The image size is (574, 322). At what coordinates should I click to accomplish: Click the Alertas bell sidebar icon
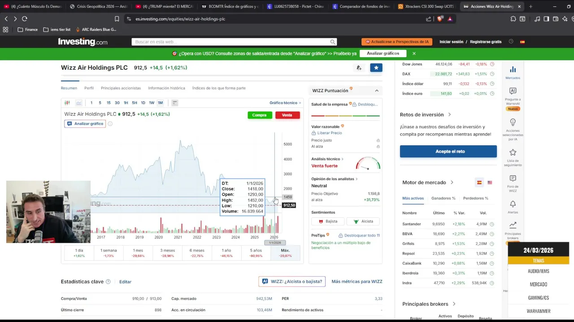pos(513,206)
